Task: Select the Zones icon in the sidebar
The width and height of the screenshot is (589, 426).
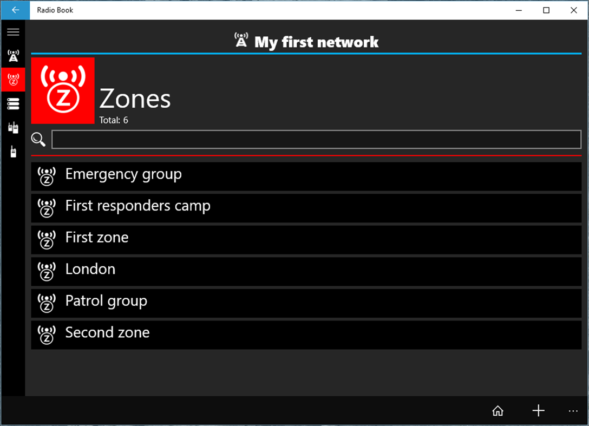Action: (x=13, y=80)
